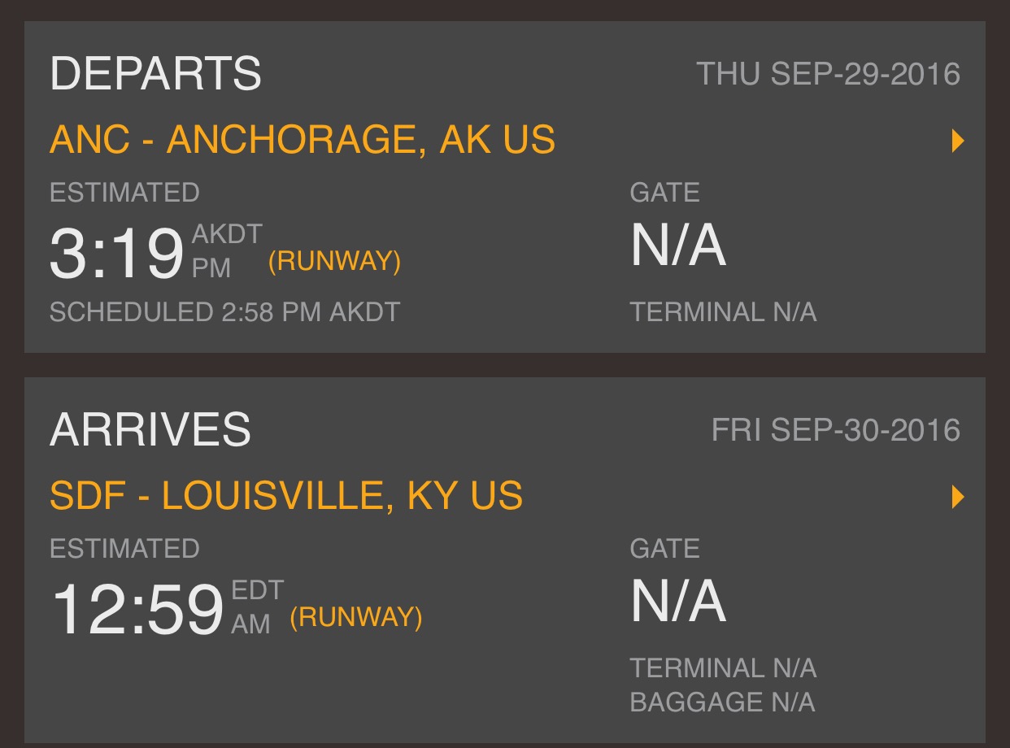Image resolution: width=1010 pixels, height=748 pixels.
Task: Select the DEPARTS heading
Action: click(155, 74)
